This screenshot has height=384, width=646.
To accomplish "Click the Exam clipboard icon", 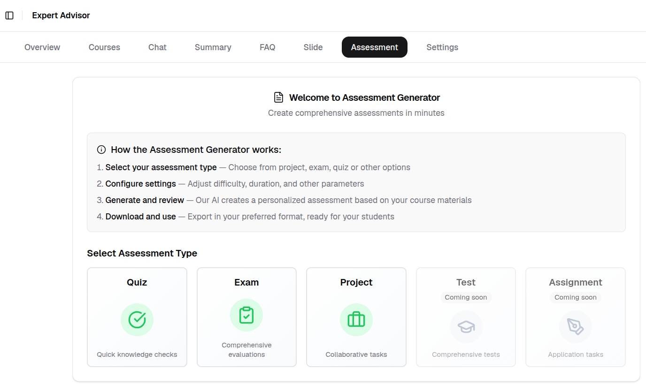I will point(246,315).
